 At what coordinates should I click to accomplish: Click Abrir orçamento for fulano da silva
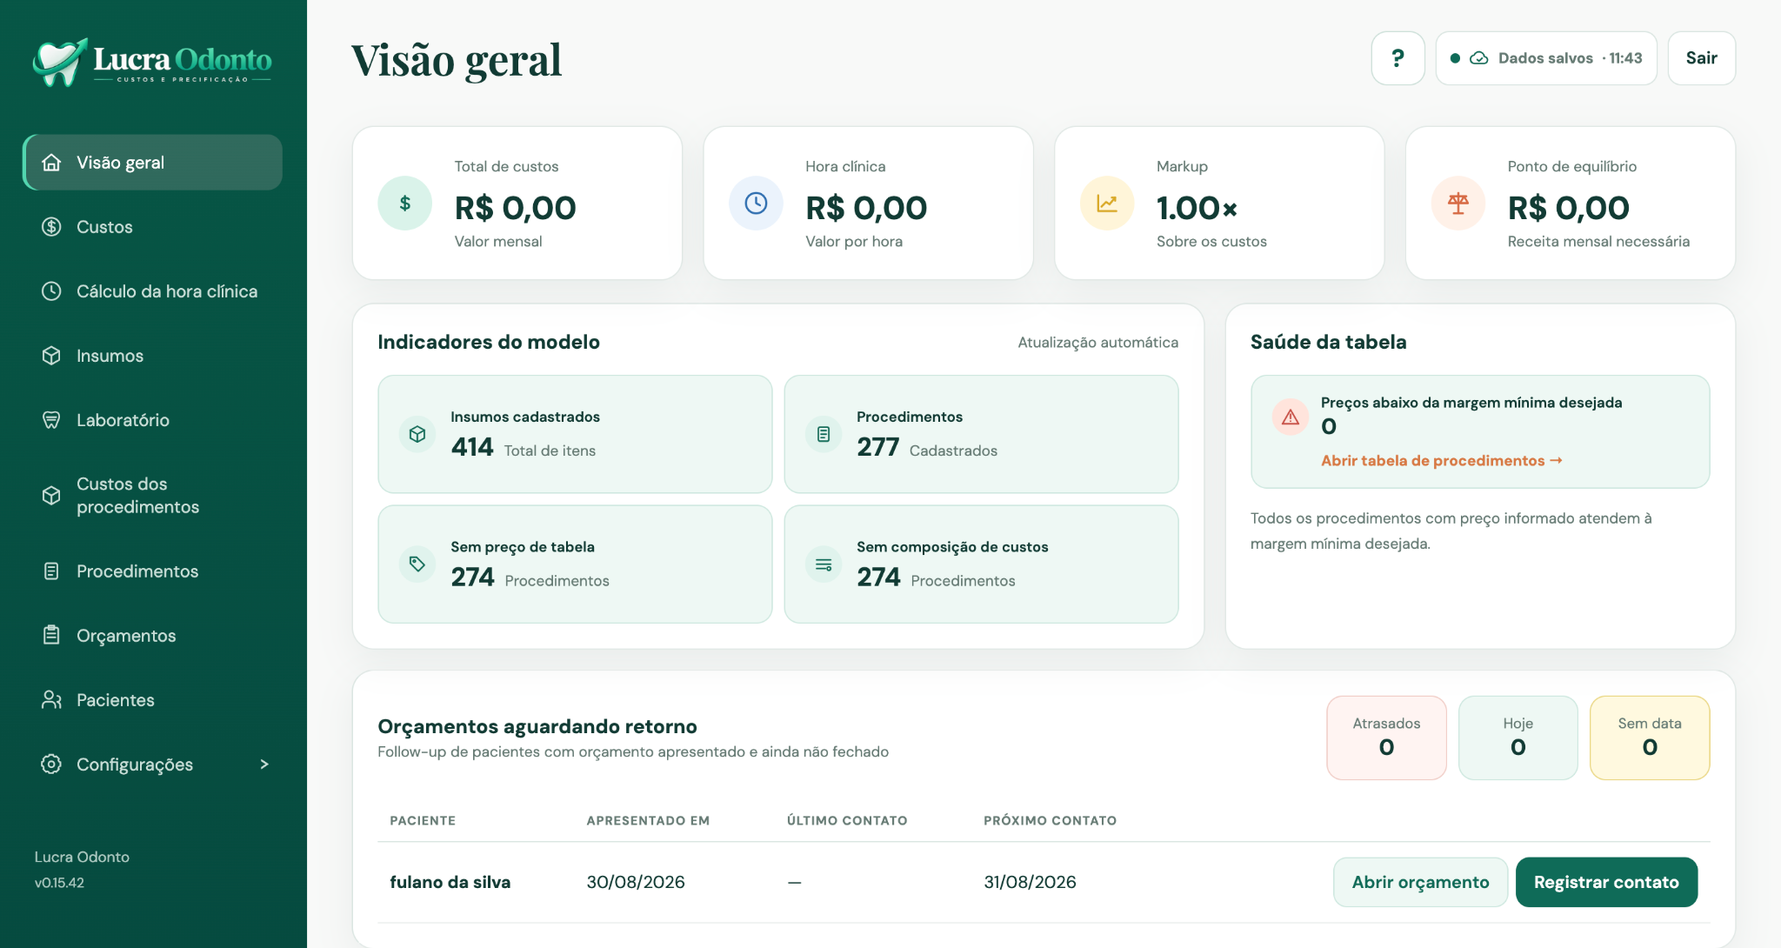click(1420, 882)
